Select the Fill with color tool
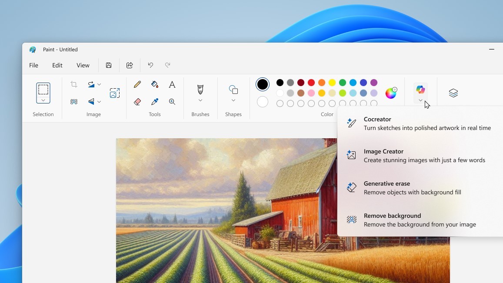503x283 pixels. pos(155,84)
